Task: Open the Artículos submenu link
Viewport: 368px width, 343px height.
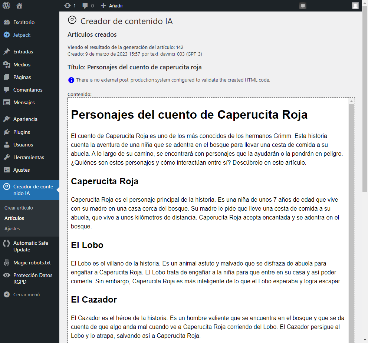Action: click(x=14, y=218)
